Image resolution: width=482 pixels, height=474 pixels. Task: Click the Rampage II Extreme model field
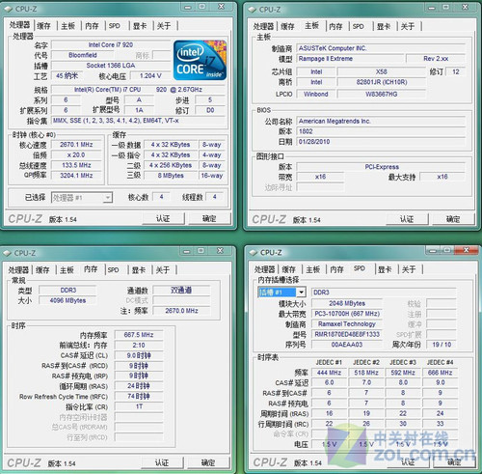pyautogui.click(x=350, y=59)
